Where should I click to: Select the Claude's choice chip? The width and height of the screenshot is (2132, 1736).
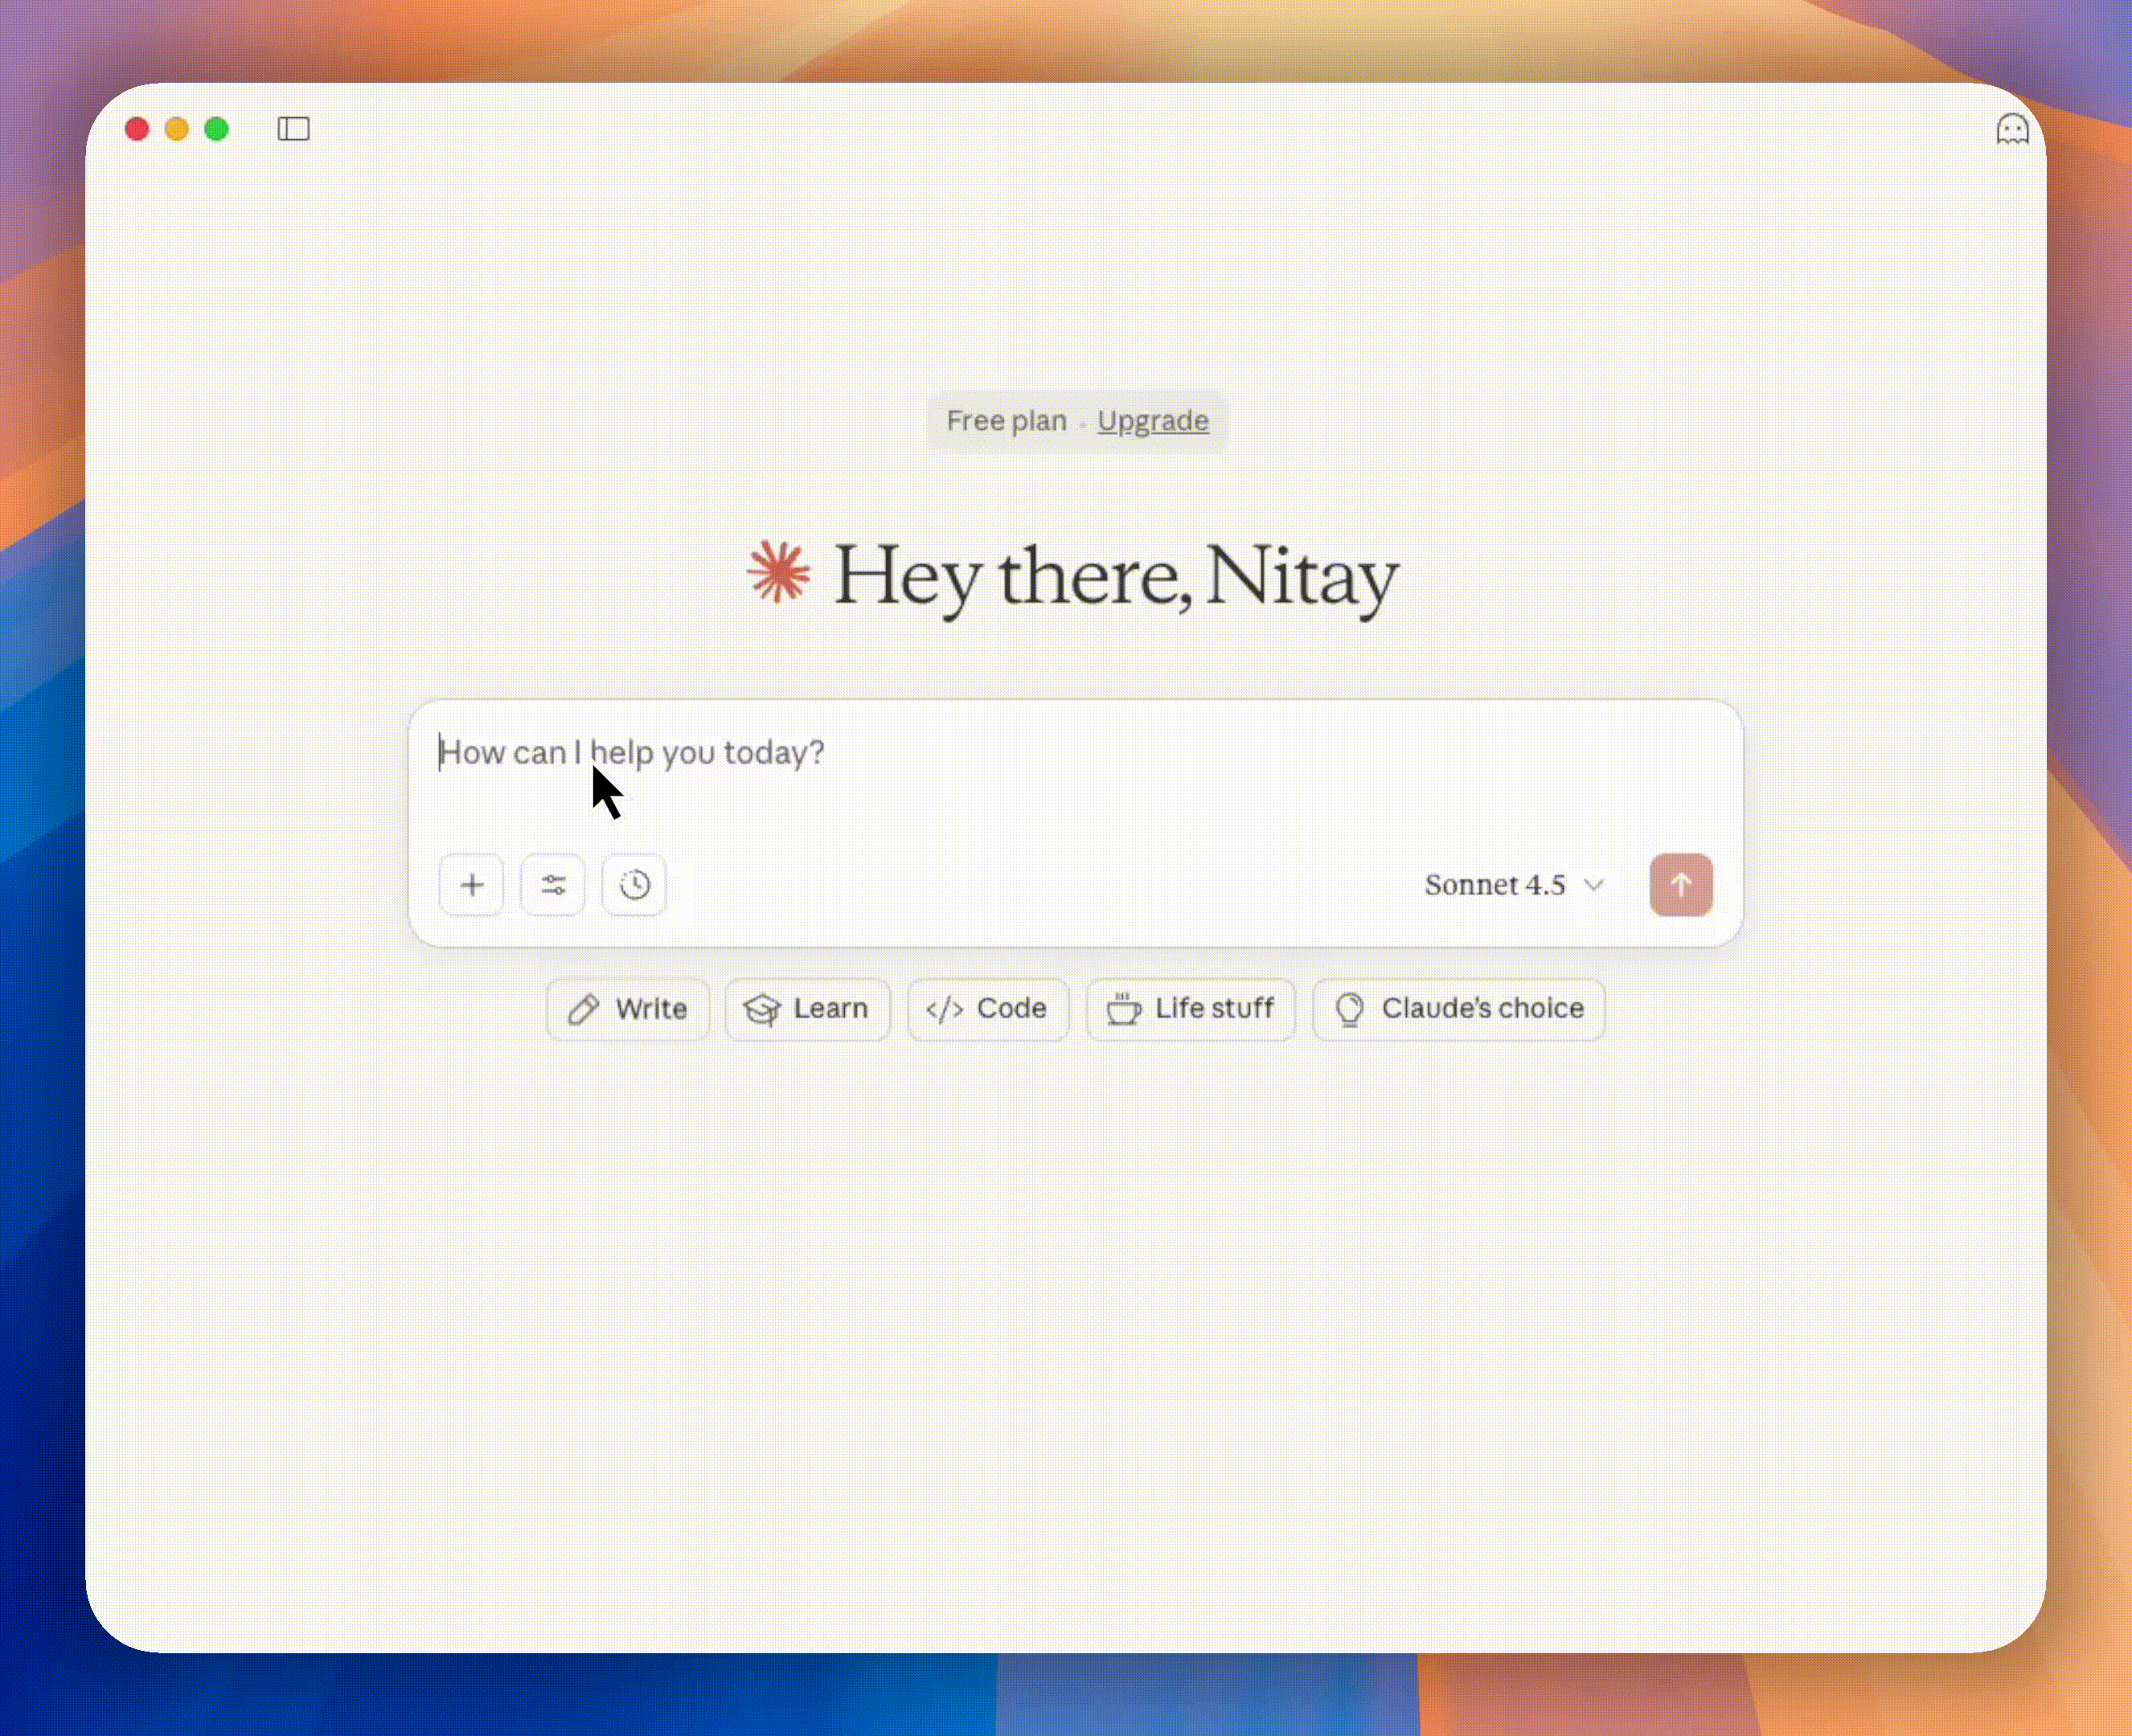point(1458,1009)
